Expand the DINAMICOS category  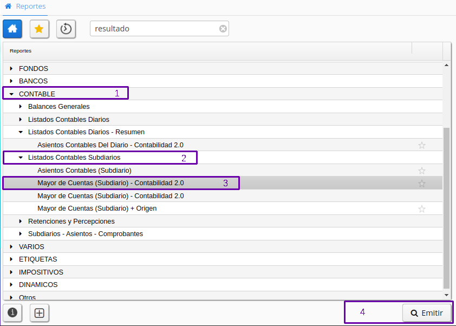tap(11, 285)
